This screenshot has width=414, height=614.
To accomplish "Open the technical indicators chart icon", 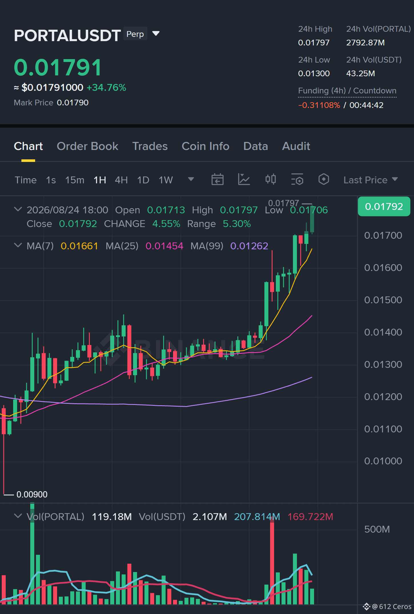I will click(244, 180).
